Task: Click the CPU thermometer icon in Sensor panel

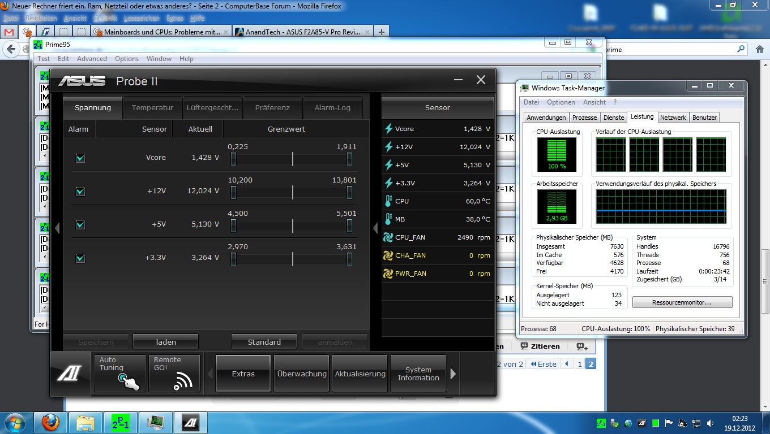Action: point(388,201)
